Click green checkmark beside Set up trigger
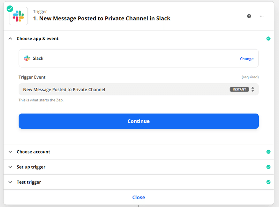Image resolution: width=279 pixels, height=207 pixels. pos(268,167)
